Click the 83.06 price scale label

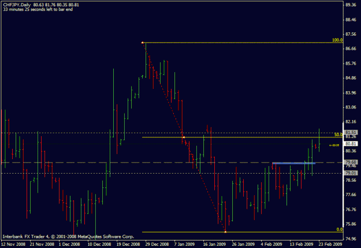click(x=351, y=107)
